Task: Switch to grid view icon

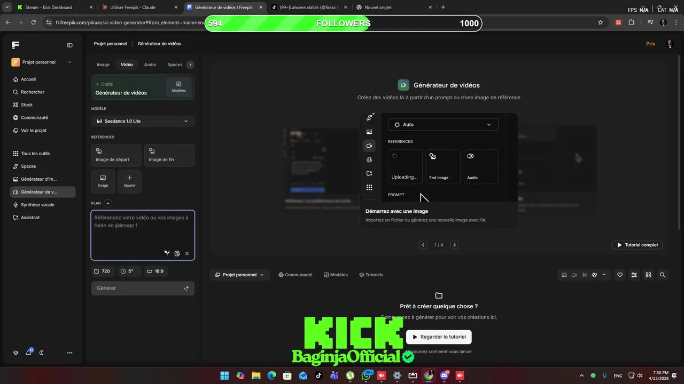Action: point(648,275)
